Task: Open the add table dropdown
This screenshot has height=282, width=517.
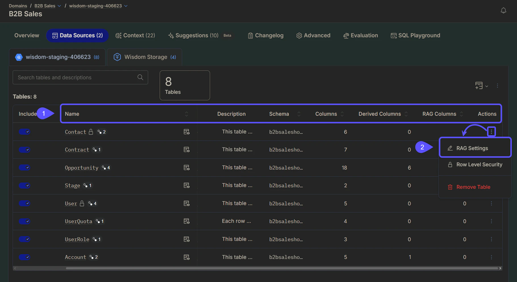Action: (481, 86)
